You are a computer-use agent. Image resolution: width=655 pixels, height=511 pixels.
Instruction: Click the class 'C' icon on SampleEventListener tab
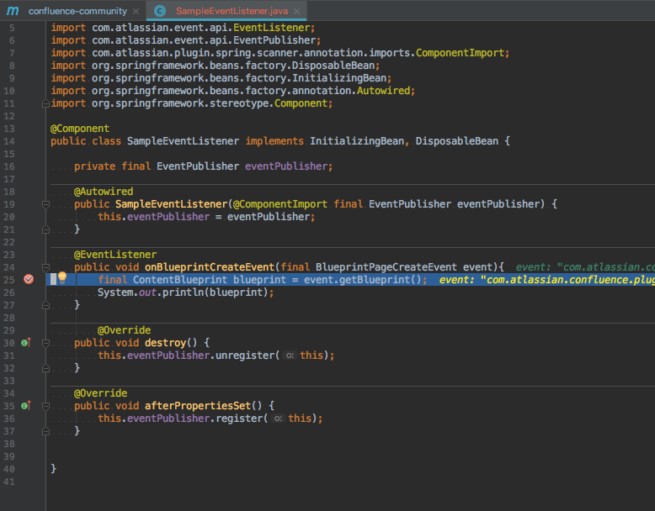pyautogui.click(x=160, y=11)
